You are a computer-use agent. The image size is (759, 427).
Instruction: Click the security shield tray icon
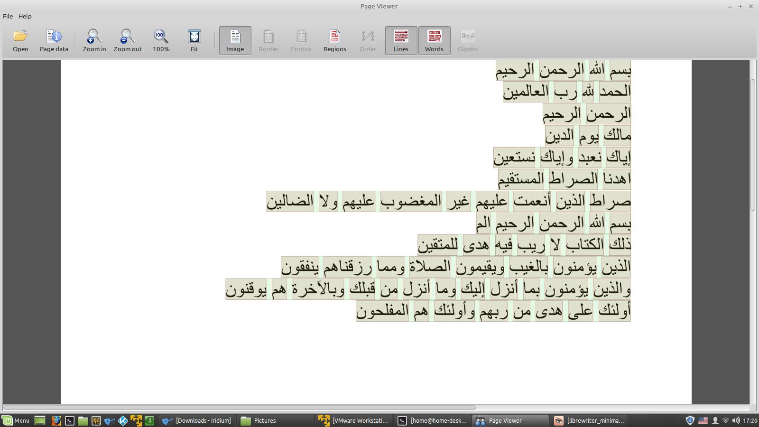click(x=690, y=420)
